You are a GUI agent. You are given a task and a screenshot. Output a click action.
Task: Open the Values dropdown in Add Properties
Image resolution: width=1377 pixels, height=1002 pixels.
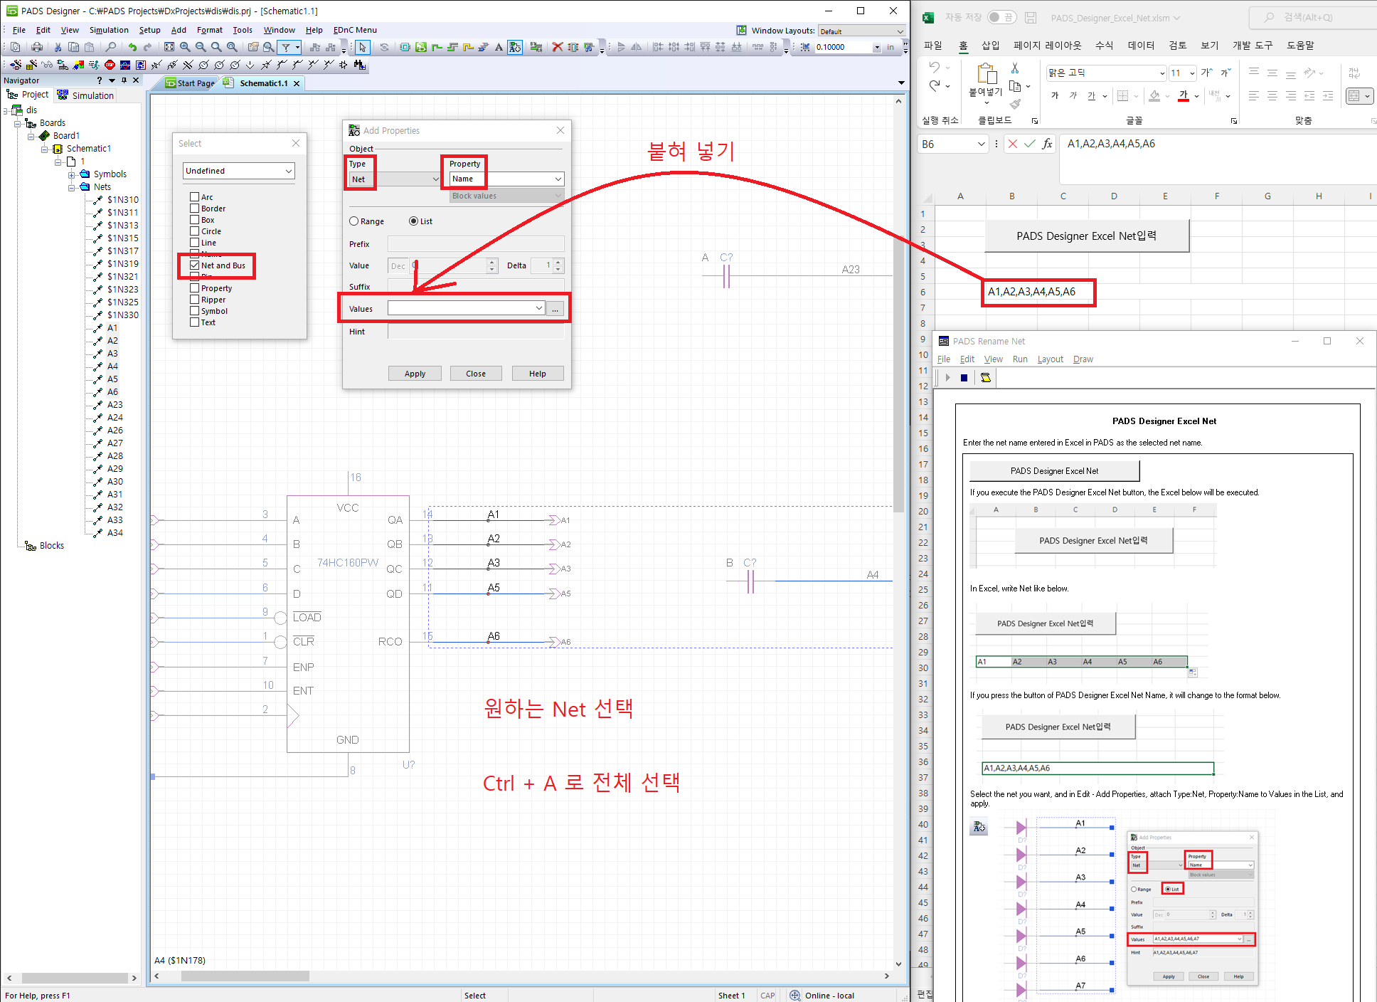click(x=538, y=308)
